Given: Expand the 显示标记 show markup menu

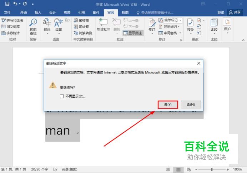Looking at the screenshot, I should 169,27.
